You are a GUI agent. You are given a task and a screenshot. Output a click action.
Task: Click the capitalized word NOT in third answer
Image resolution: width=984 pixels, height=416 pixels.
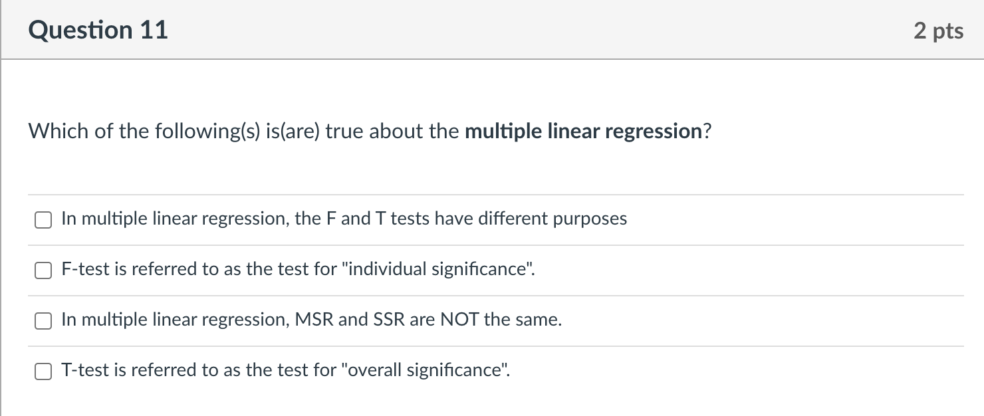[459, 320]
